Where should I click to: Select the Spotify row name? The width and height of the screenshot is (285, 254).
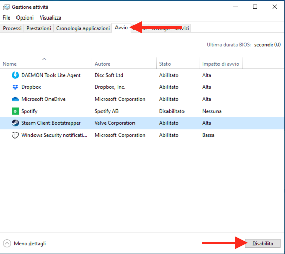29,111
